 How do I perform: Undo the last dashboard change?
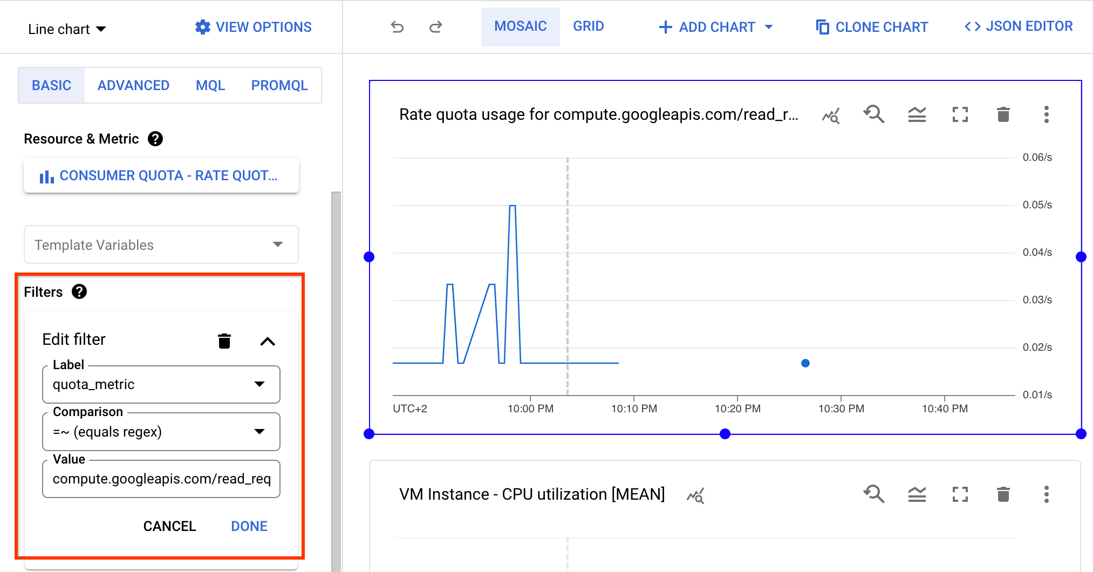coord(398,26)
